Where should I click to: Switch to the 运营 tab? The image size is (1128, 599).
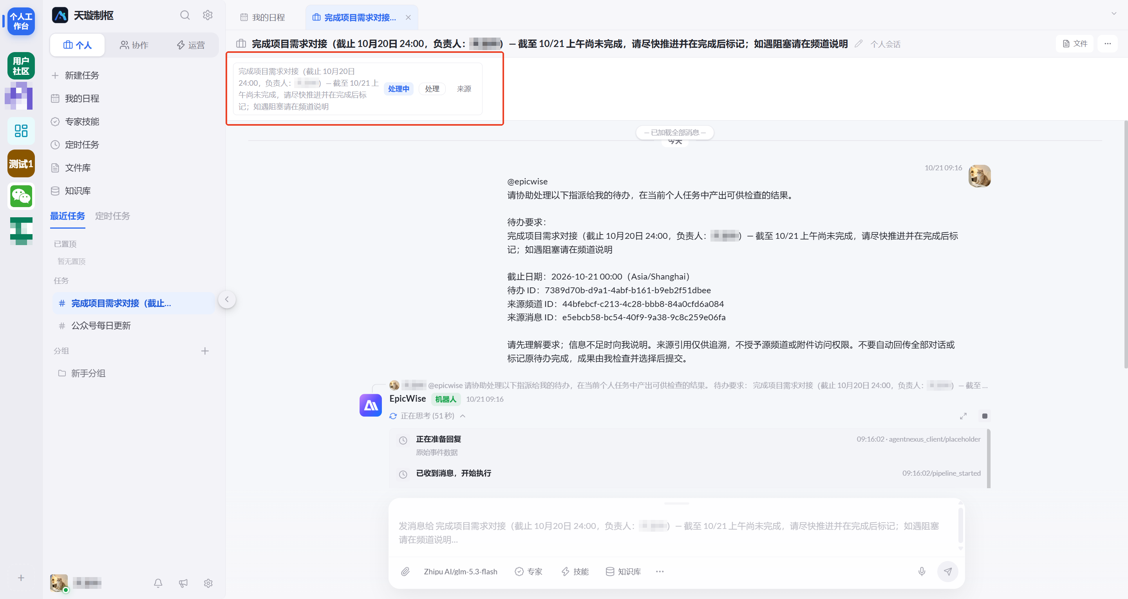point(190,45)
